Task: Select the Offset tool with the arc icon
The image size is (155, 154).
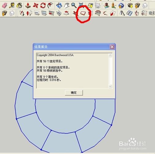Action: click(x=50, y=5)
